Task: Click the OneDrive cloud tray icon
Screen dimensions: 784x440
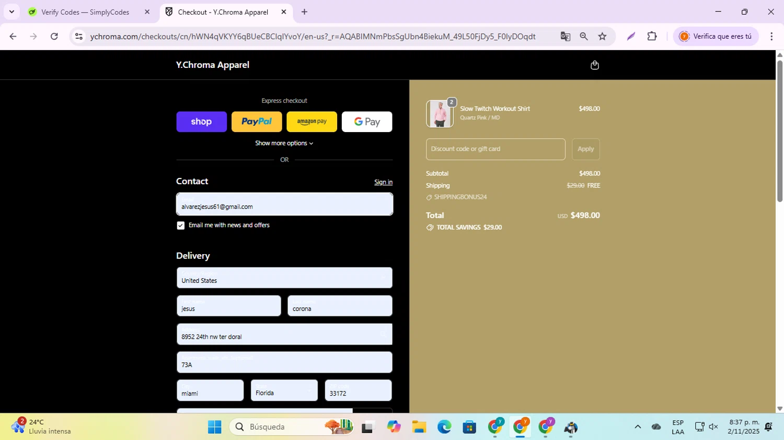Action: 656,427
